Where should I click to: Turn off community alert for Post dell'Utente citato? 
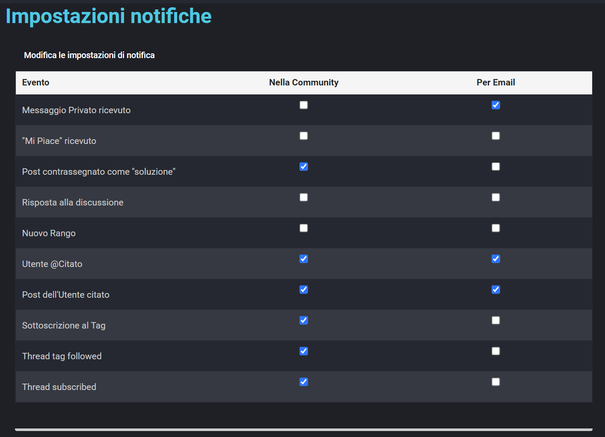tap(303, 290)
